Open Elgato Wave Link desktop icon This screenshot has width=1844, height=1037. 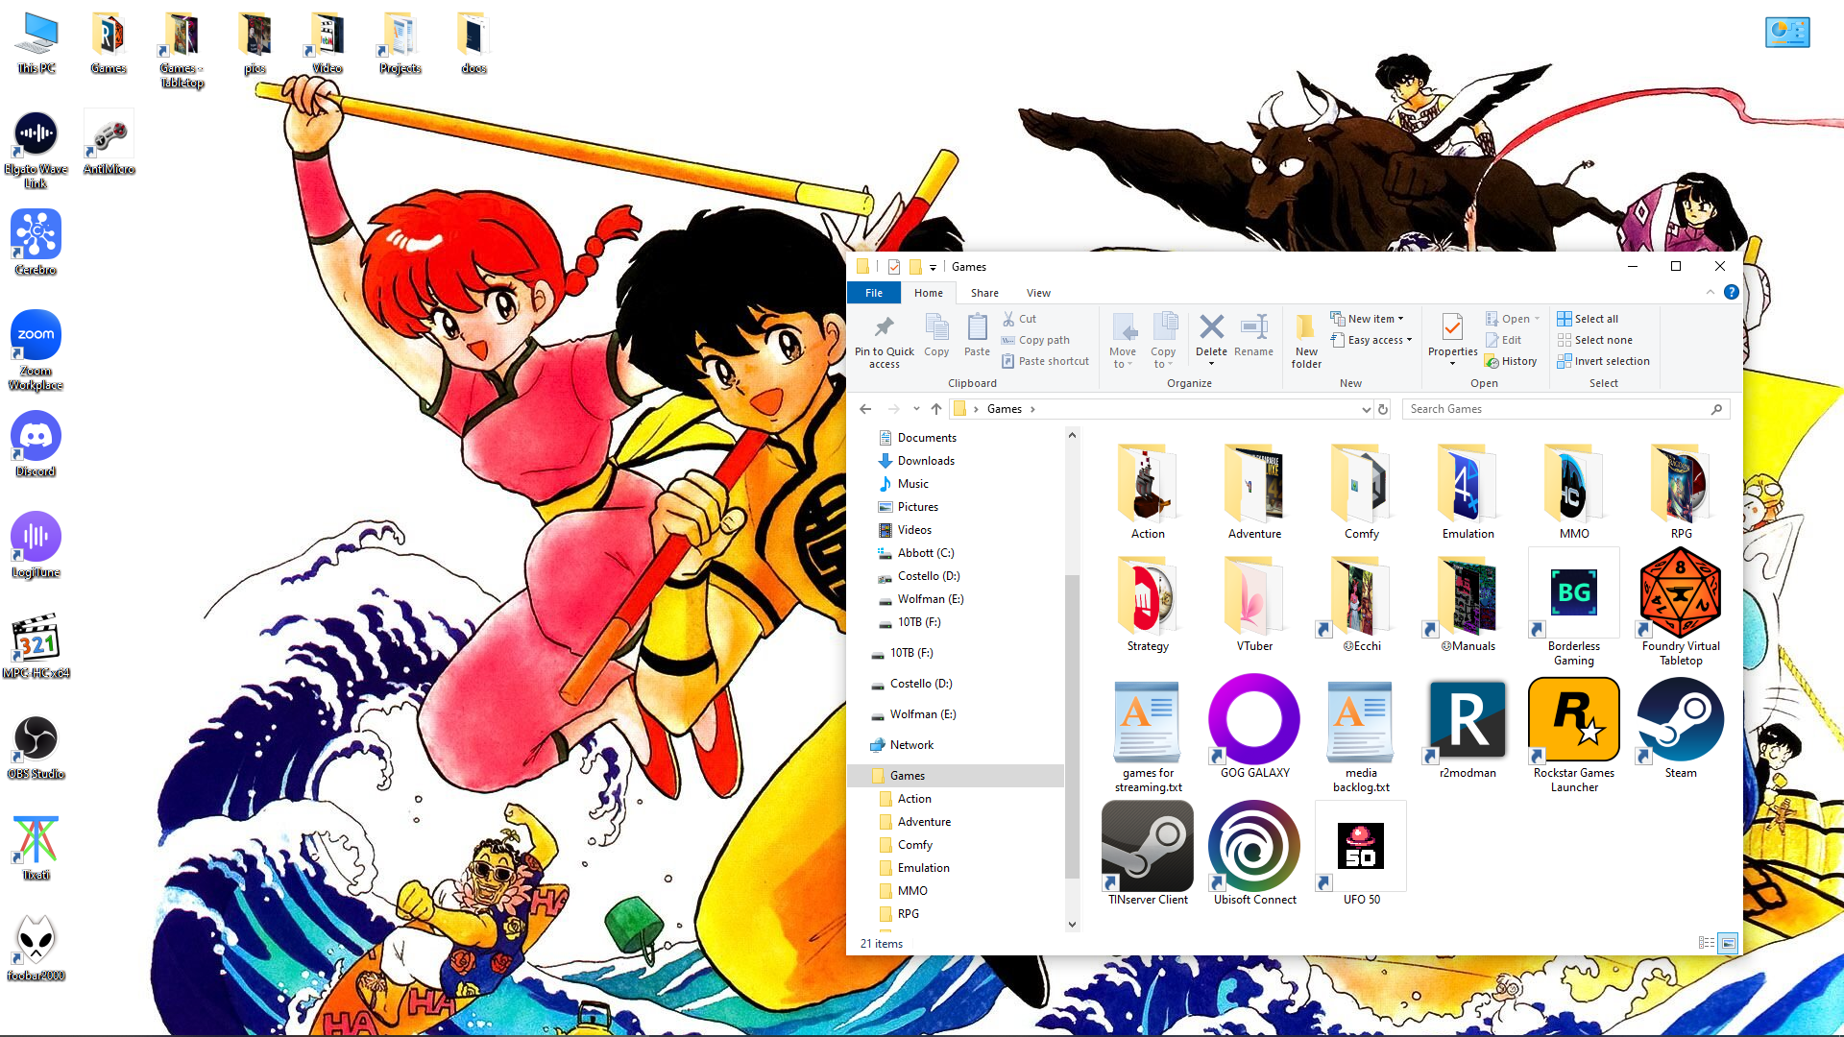pos(36,148)
